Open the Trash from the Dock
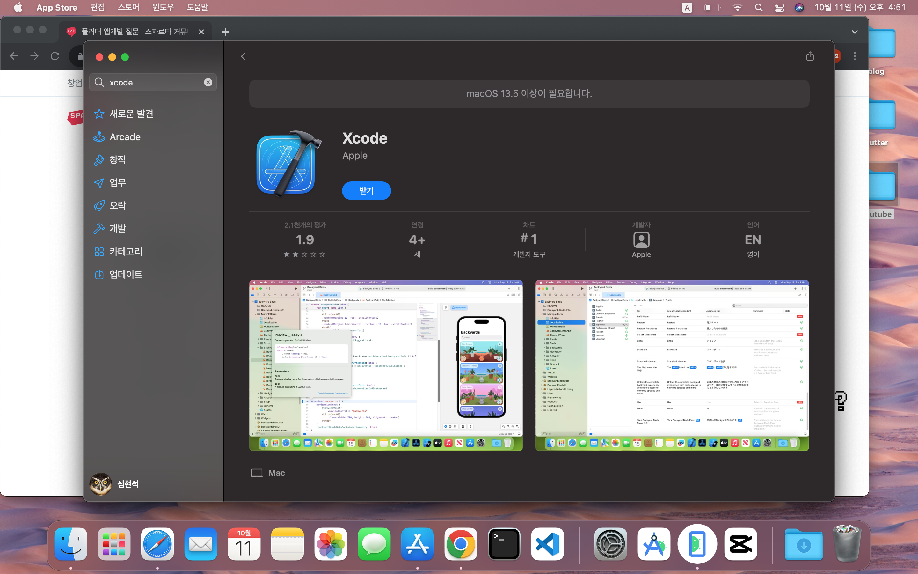 847,543
